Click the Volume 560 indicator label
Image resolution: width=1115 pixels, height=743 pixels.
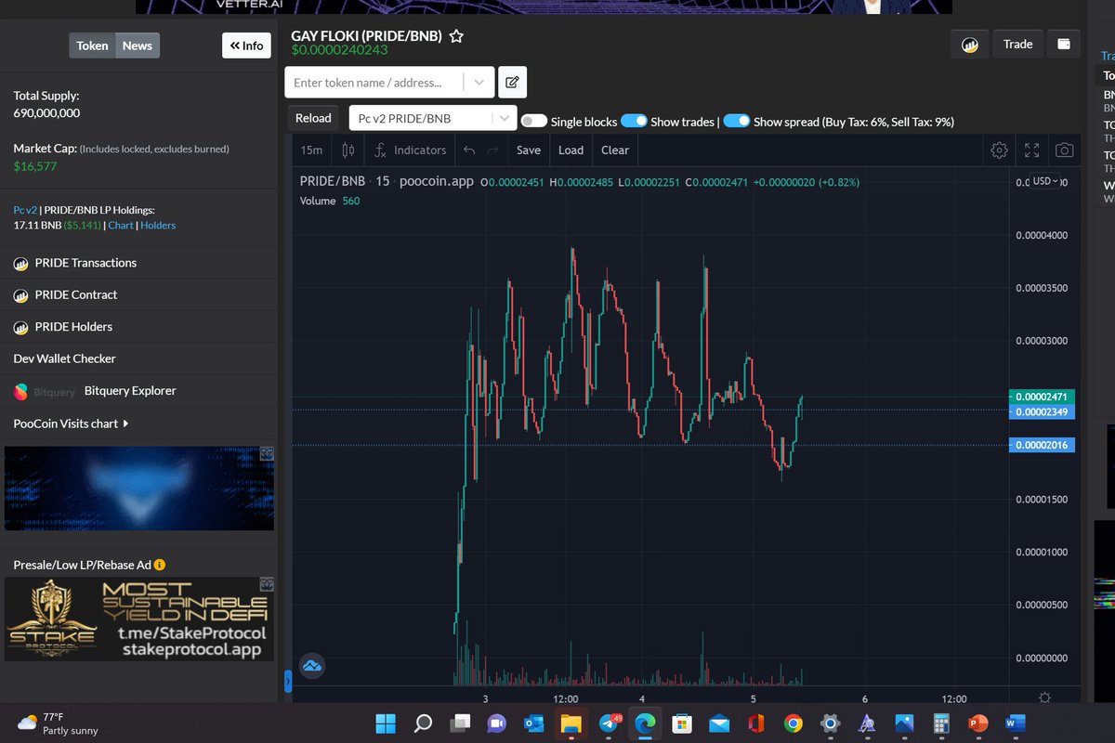330,201
